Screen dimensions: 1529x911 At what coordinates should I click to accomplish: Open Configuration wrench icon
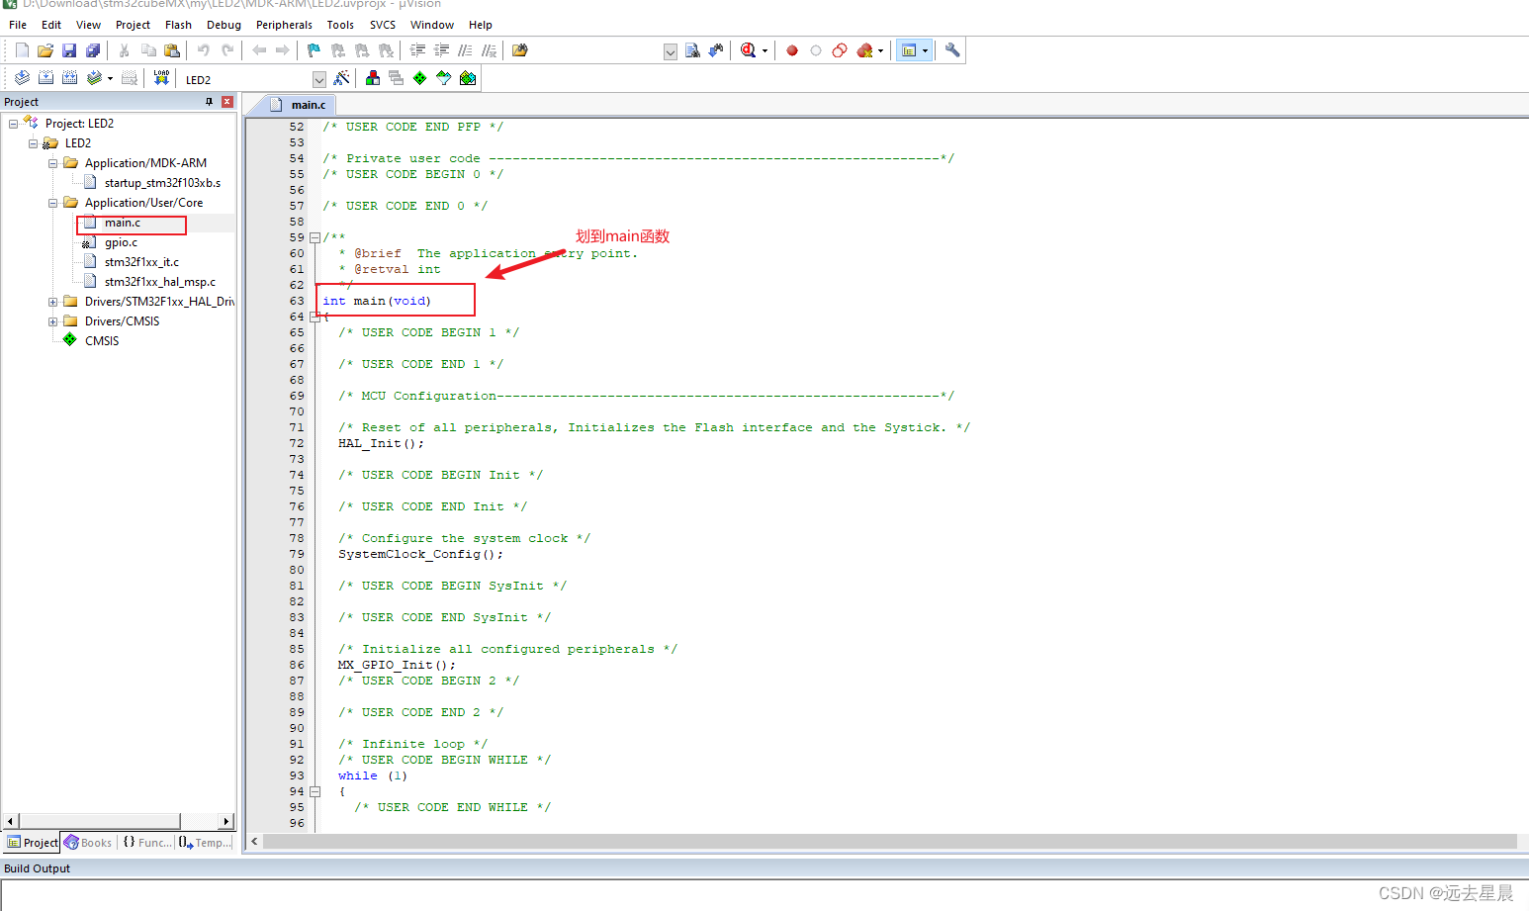click(952, 50)
